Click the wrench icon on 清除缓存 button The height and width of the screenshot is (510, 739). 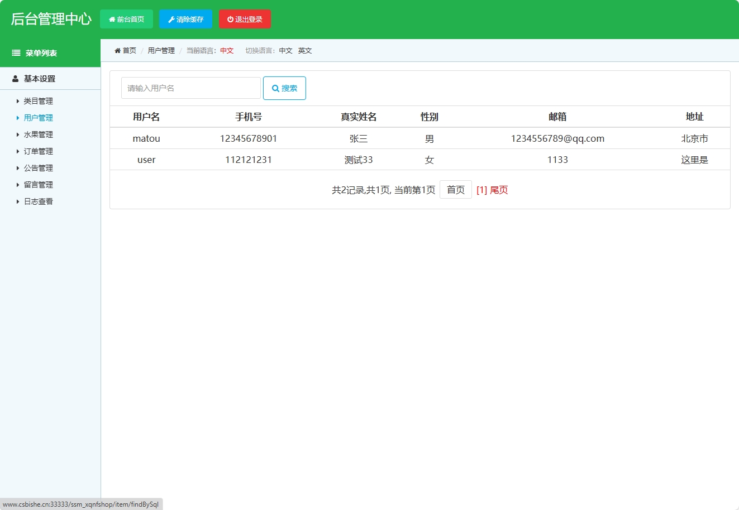click(x=170, y=18)
